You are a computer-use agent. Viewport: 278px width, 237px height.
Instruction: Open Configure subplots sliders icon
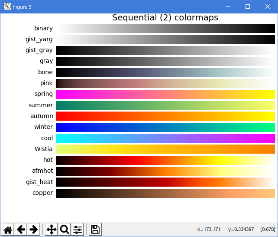[x=78, y=229]
